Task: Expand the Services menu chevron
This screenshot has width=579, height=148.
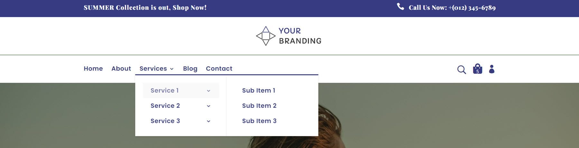Action: point(172,69)
